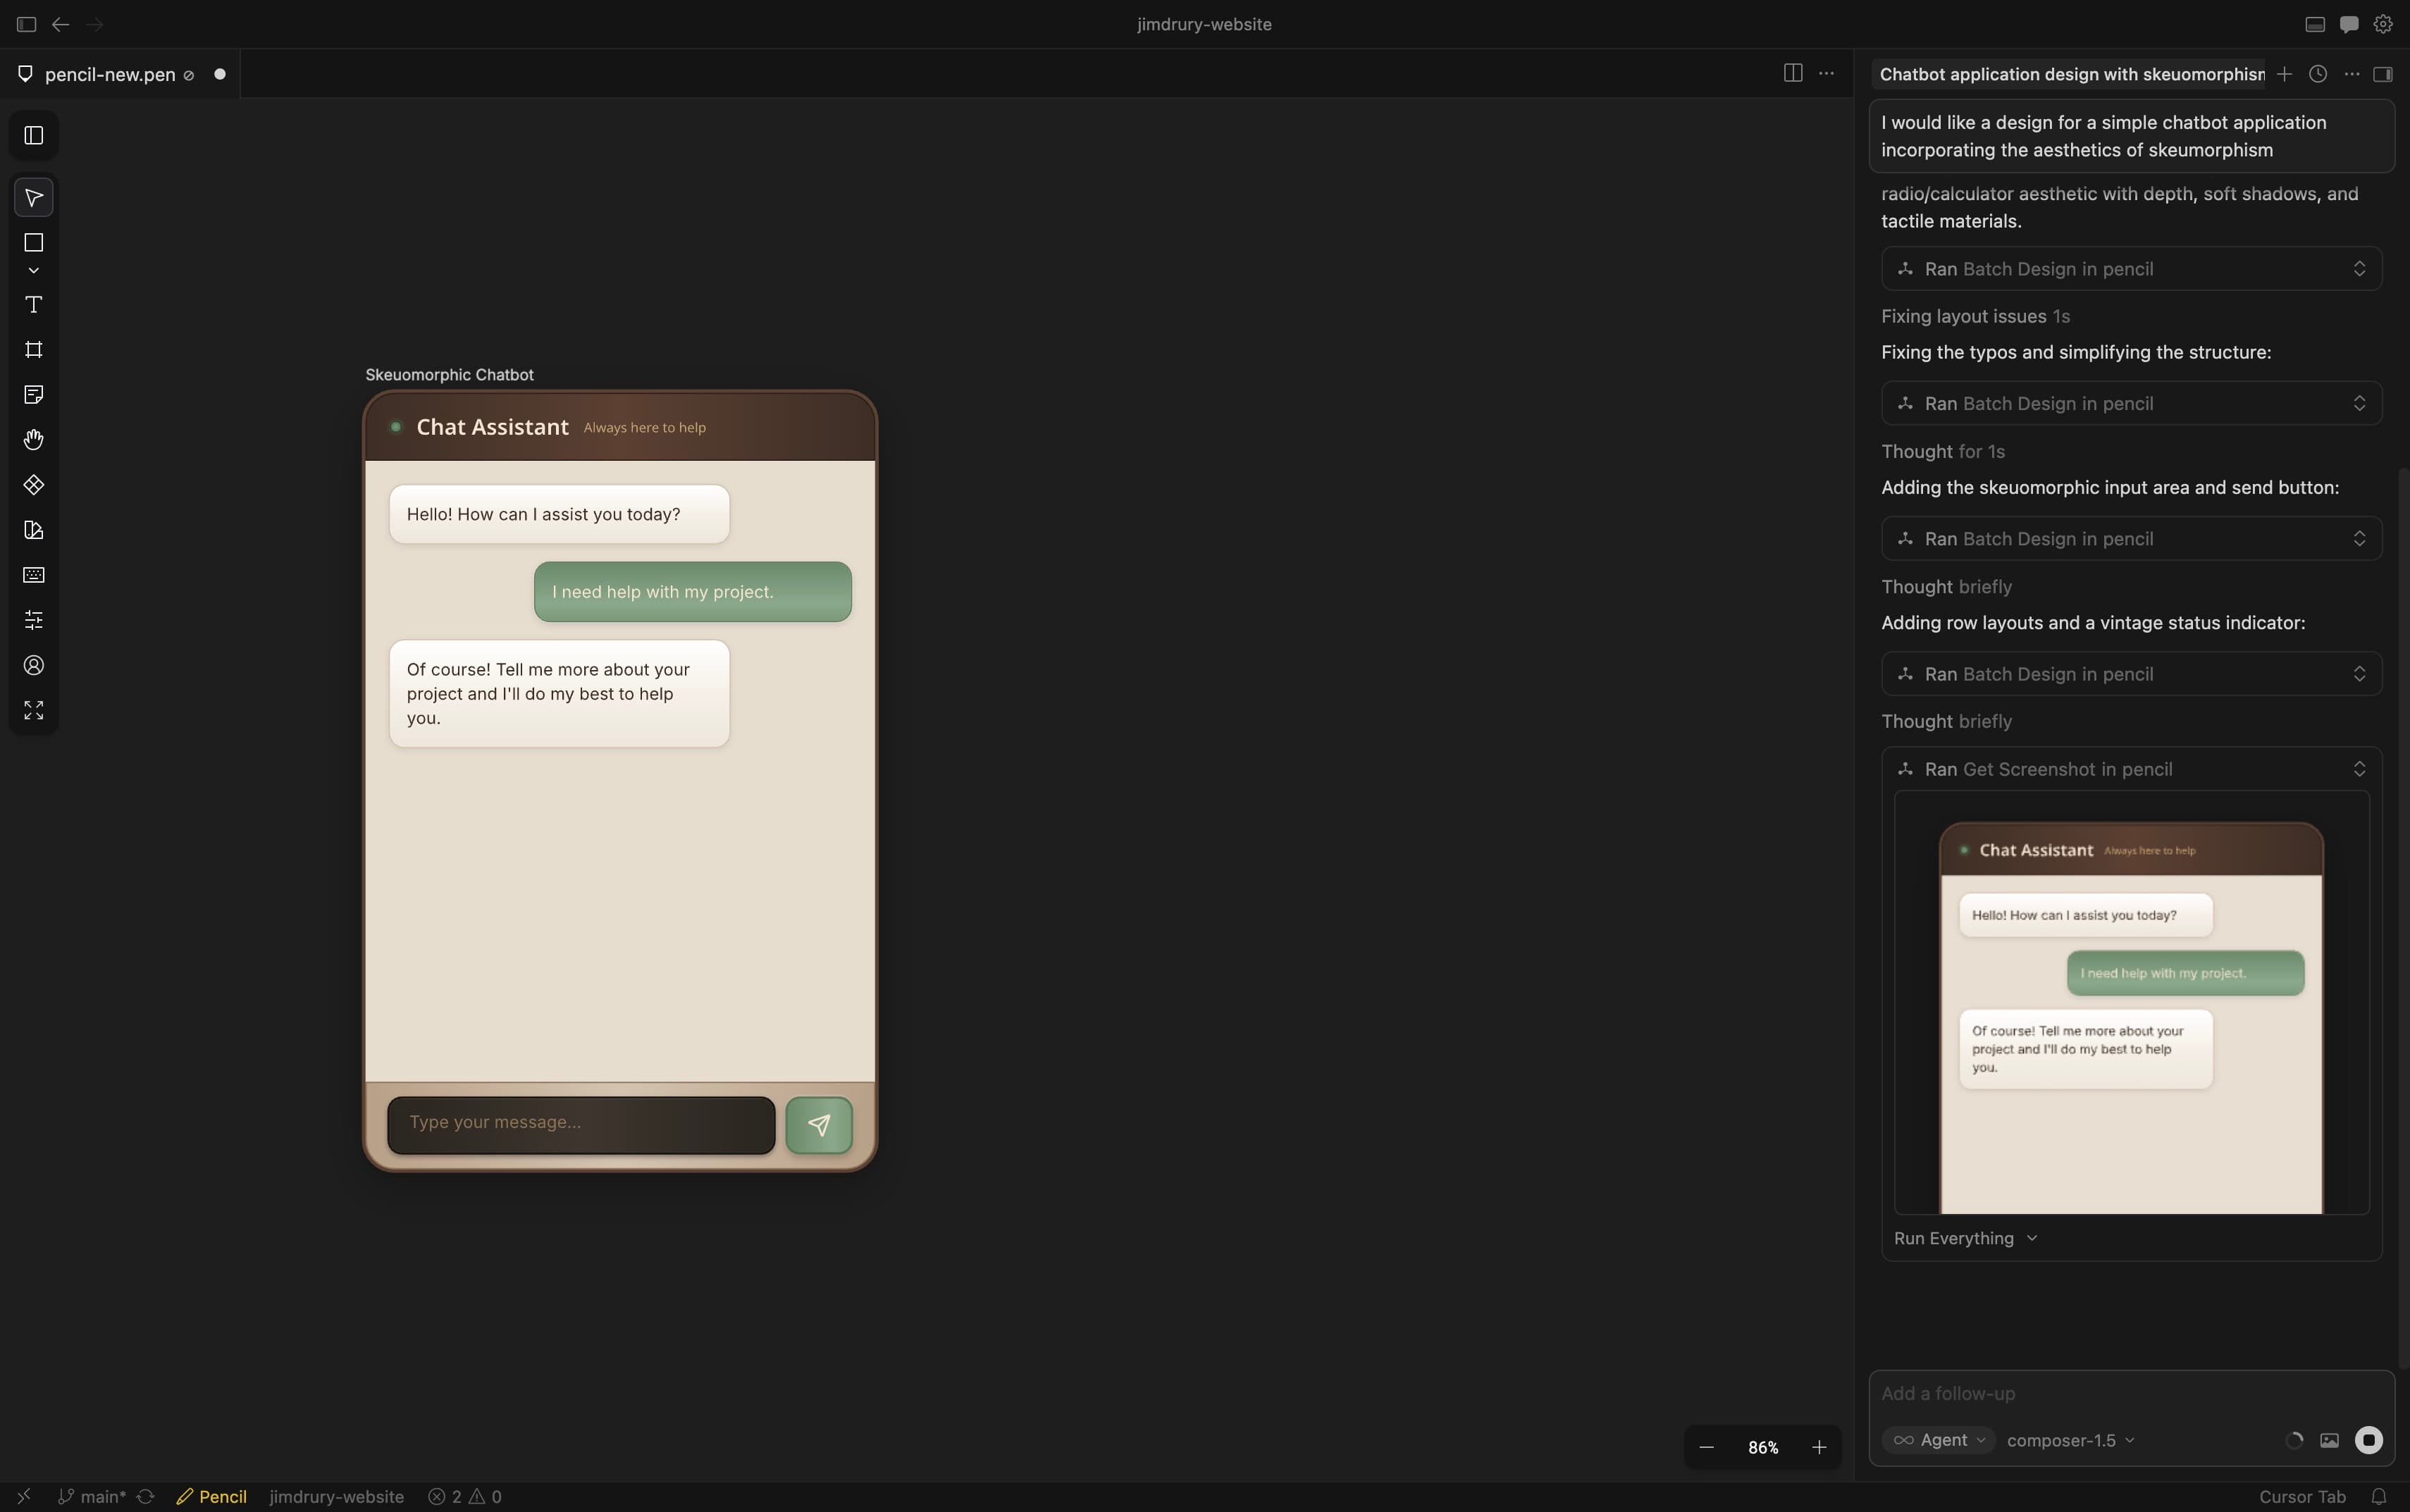Screen dimensions: 2410x1512
Task: Select the cursor selection tool
Action: pos(33,197)
